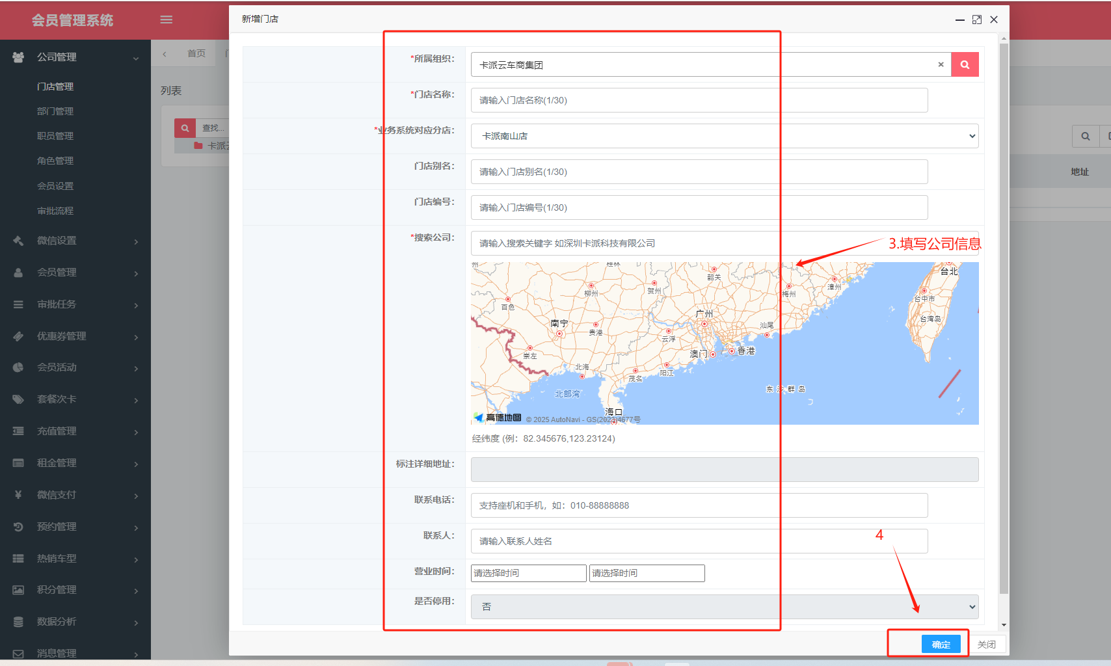Screen dimensions: 1111x666
Task: Click the 数据分析 database icon in sidebar
Action: coord(18,622)
